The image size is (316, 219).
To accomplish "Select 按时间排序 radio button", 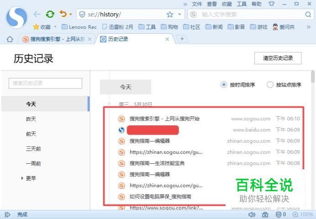I will [224, 84].
